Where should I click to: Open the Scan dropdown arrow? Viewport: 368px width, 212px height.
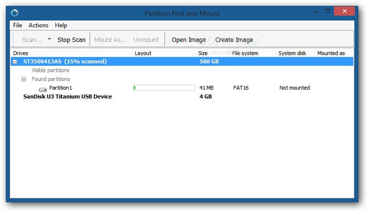[x=49, y=39]
